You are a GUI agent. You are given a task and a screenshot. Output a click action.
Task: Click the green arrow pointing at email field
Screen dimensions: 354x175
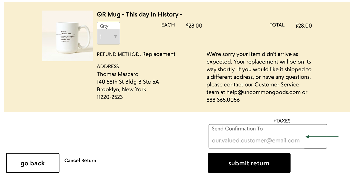tap(322, 137)
